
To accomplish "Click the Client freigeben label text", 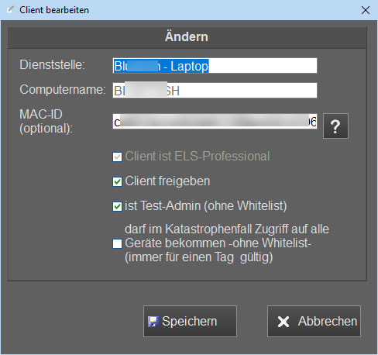I will [x=167, y=181].
